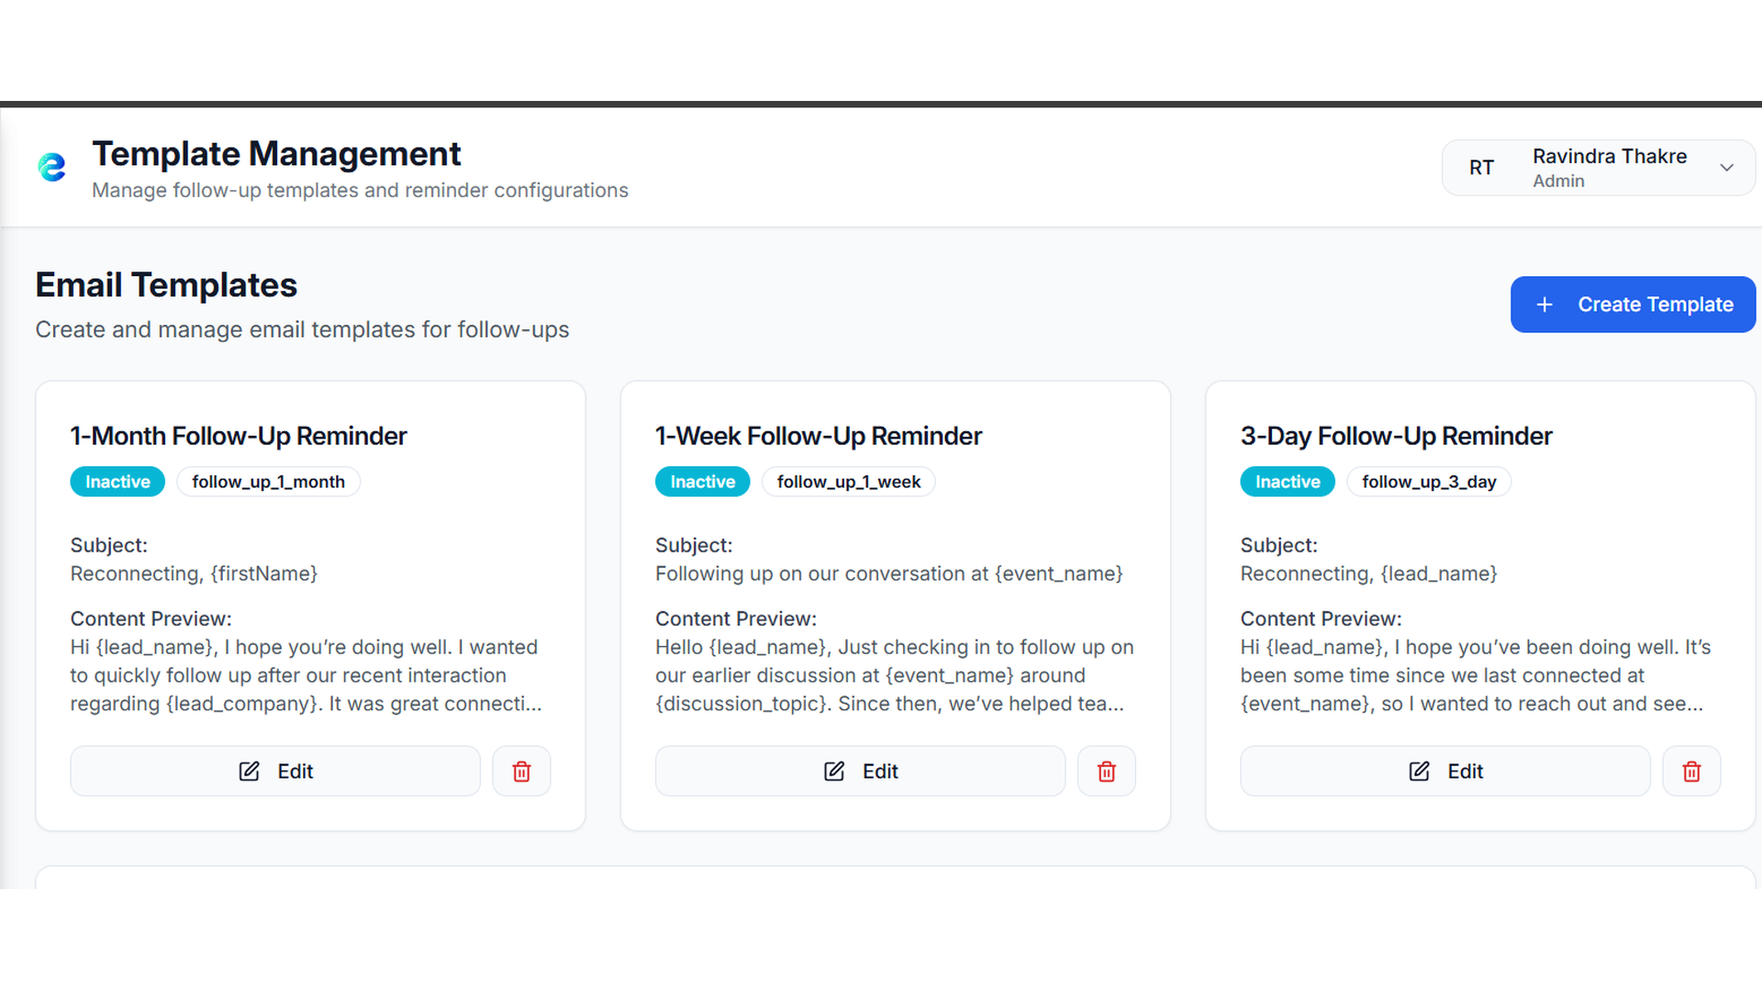Click the plus icon on Create Template
The height and width of the screenshot is (991, 1762).
click(x=1545, y=304)
